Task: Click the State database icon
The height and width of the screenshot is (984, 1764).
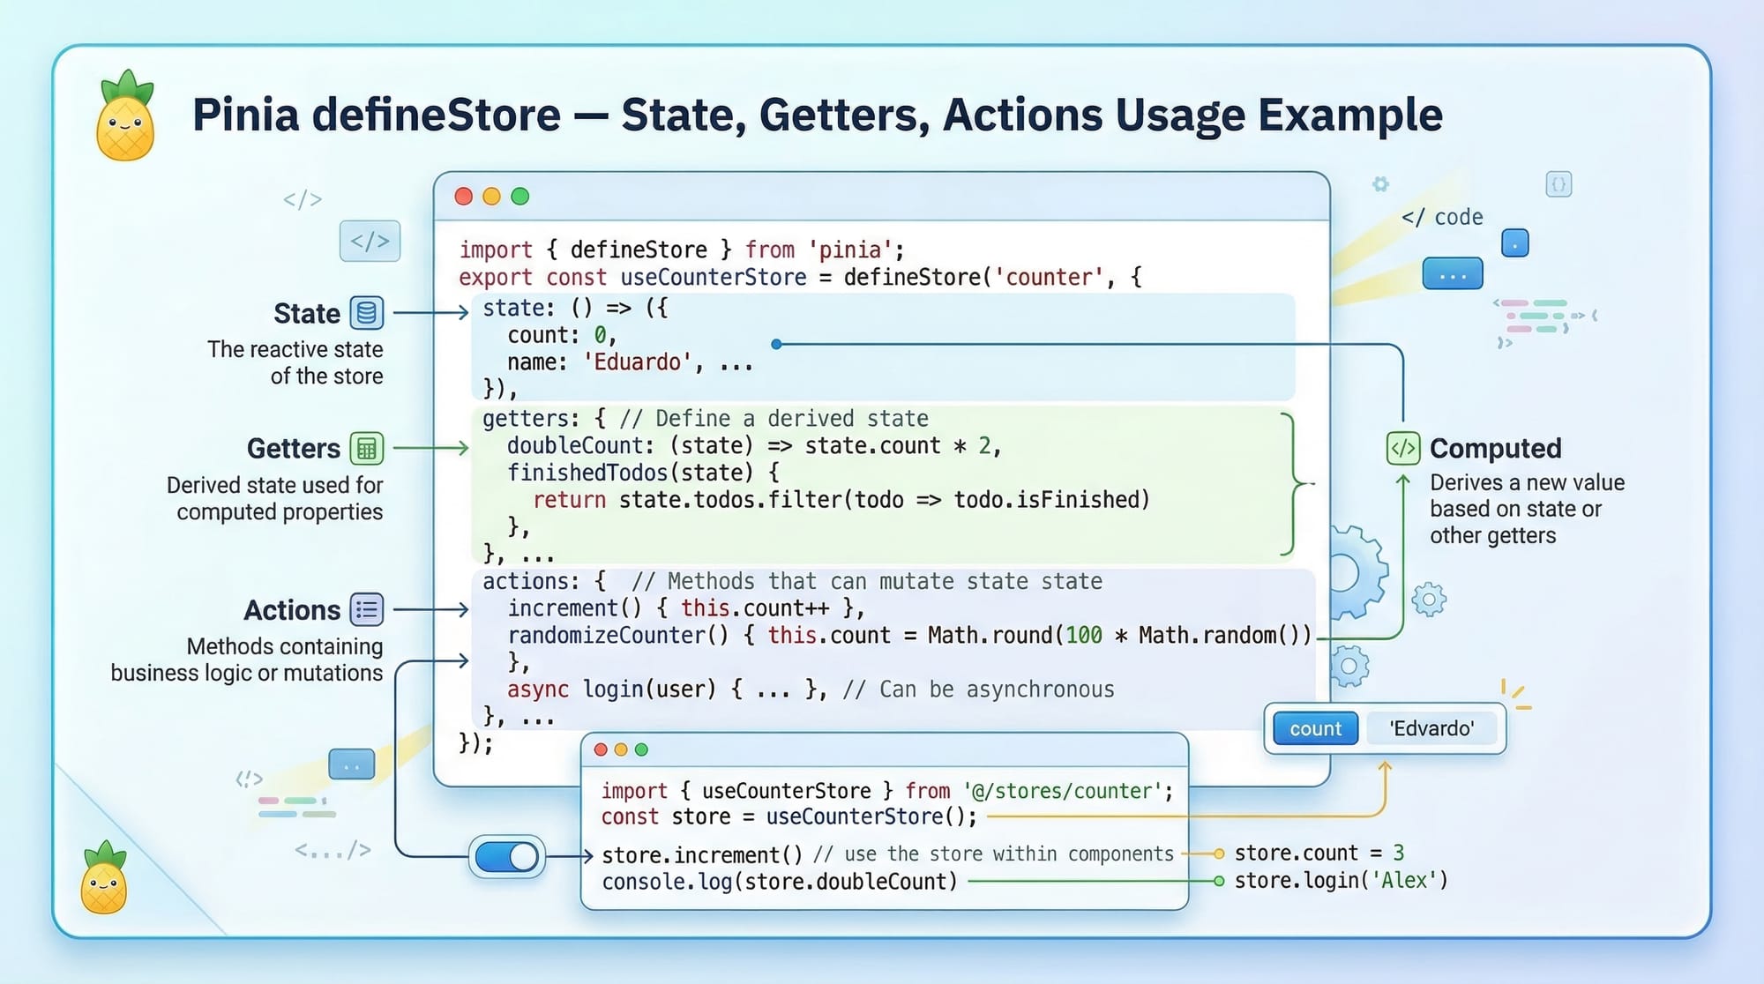Action: pyautogui.click(x=367, y=313)
